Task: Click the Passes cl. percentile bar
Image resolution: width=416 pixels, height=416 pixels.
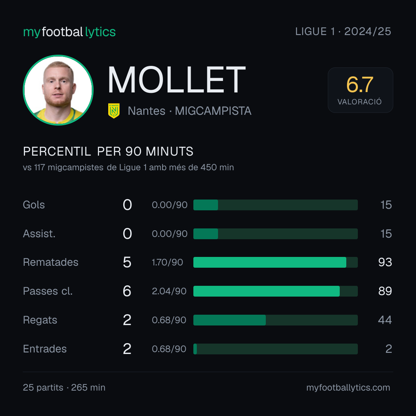Action: tap(275, 291)
